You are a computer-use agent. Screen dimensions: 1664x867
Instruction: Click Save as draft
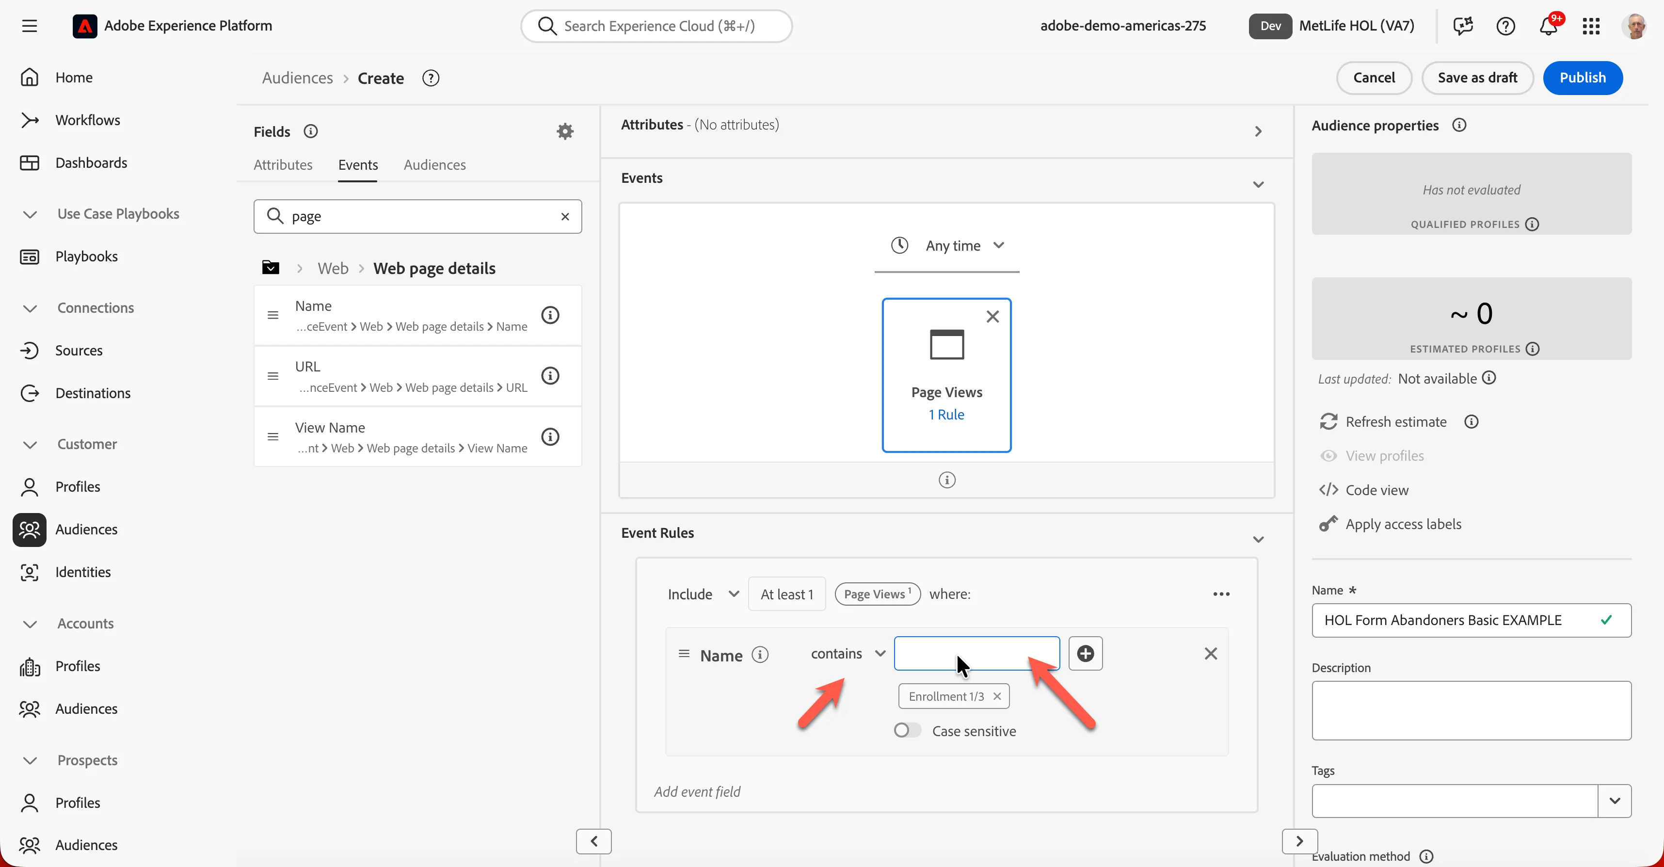click(x=1477, y=78)
